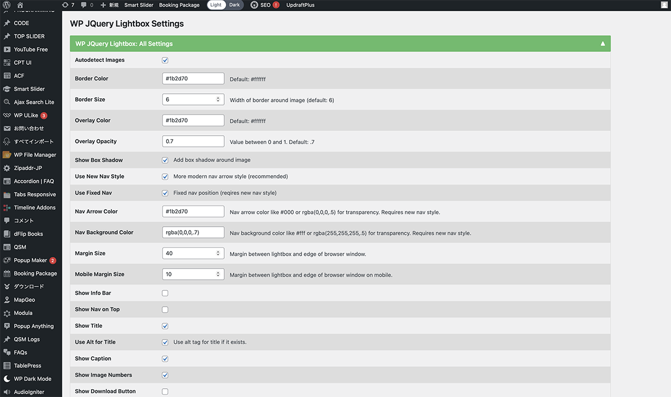Collapse the All Settings panel arrow

603,44
